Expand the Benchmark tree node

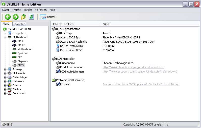pos(5,93)
